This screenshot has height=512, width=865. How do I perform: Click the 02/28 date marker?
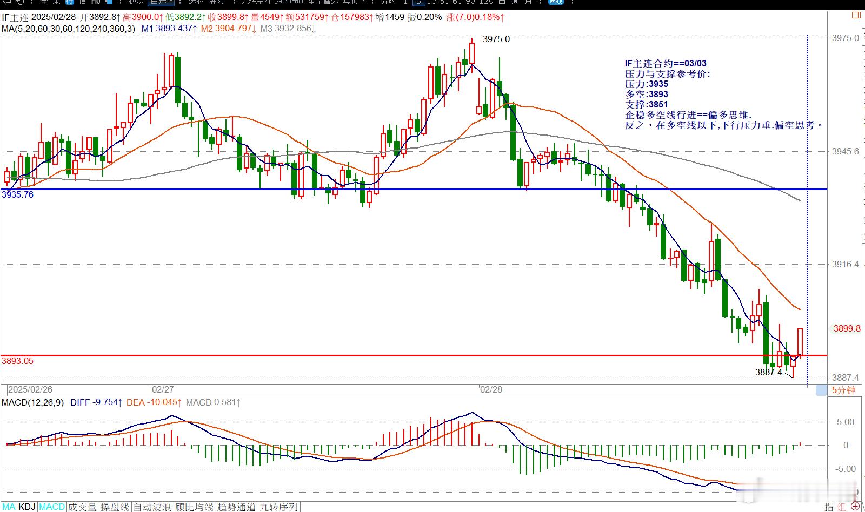(491, 389)
